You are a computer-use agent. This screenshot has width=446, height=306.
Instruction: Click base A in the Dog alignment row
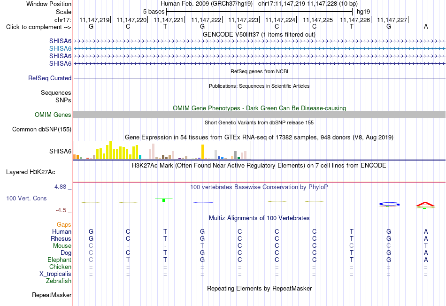[x=426, y=252]
